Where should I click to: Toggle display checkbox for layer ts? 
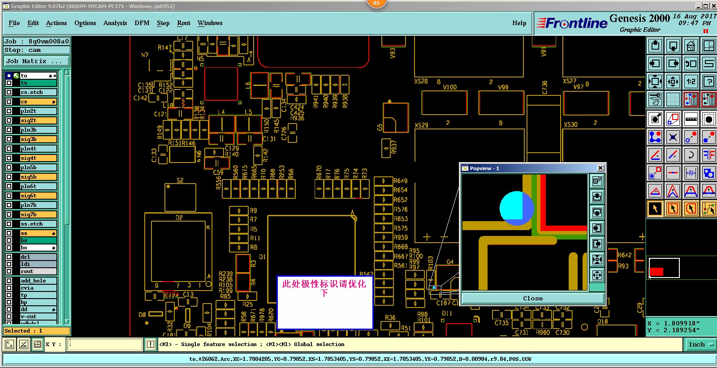pyautogui.click(x=9, y=83)
